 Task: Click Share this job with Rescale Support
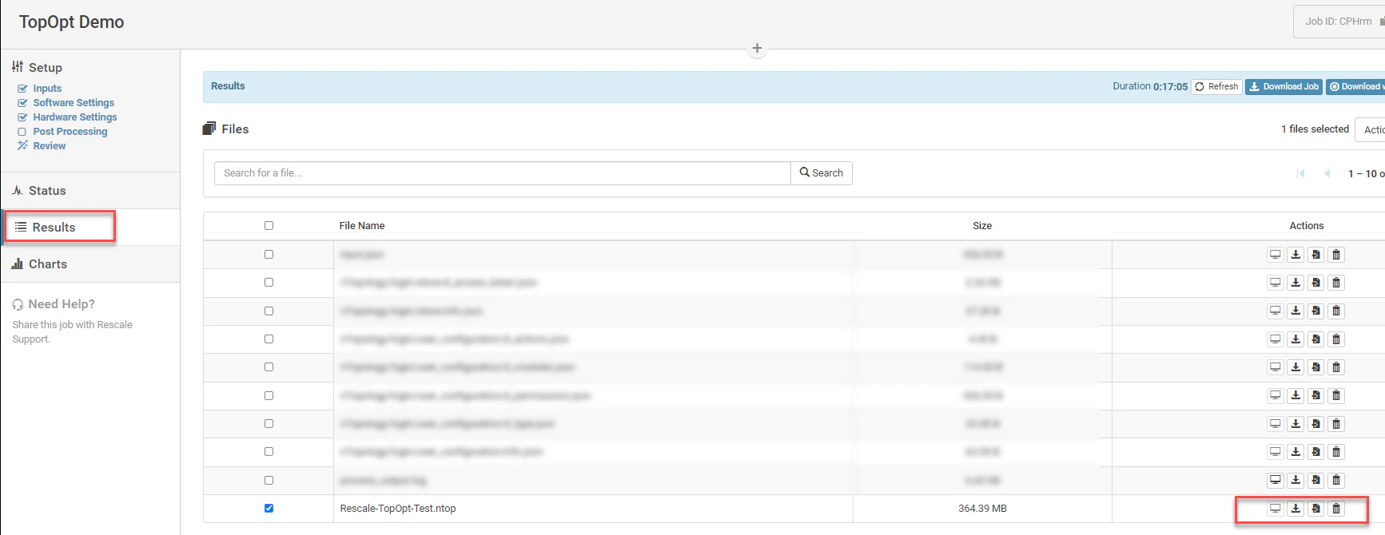[x=72, y=332]
